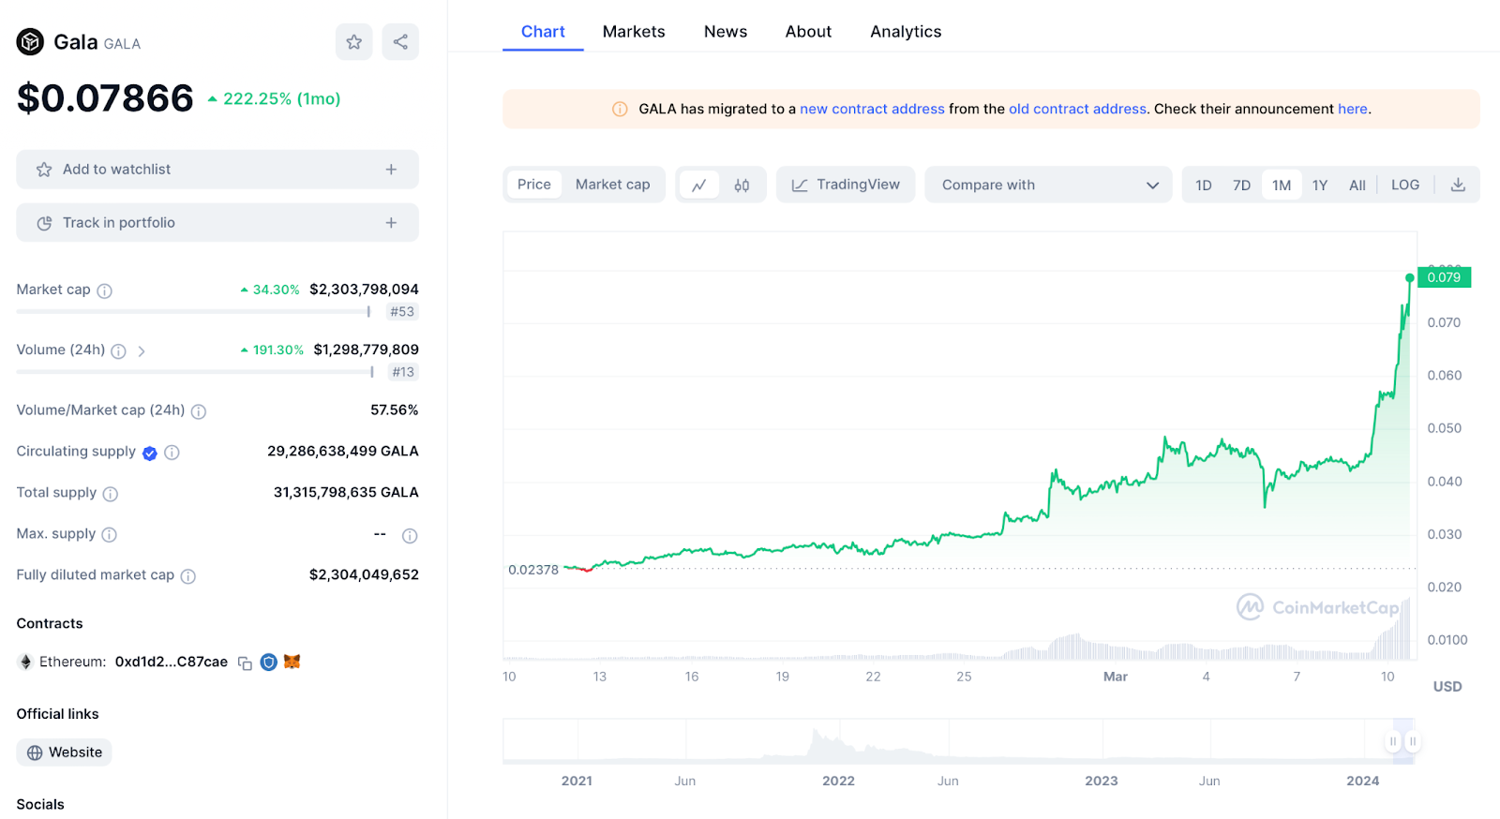Click Track in portfolio button
Viewport: 1500px width, 819px height.
pyautogui.click(x=217, y=223)
